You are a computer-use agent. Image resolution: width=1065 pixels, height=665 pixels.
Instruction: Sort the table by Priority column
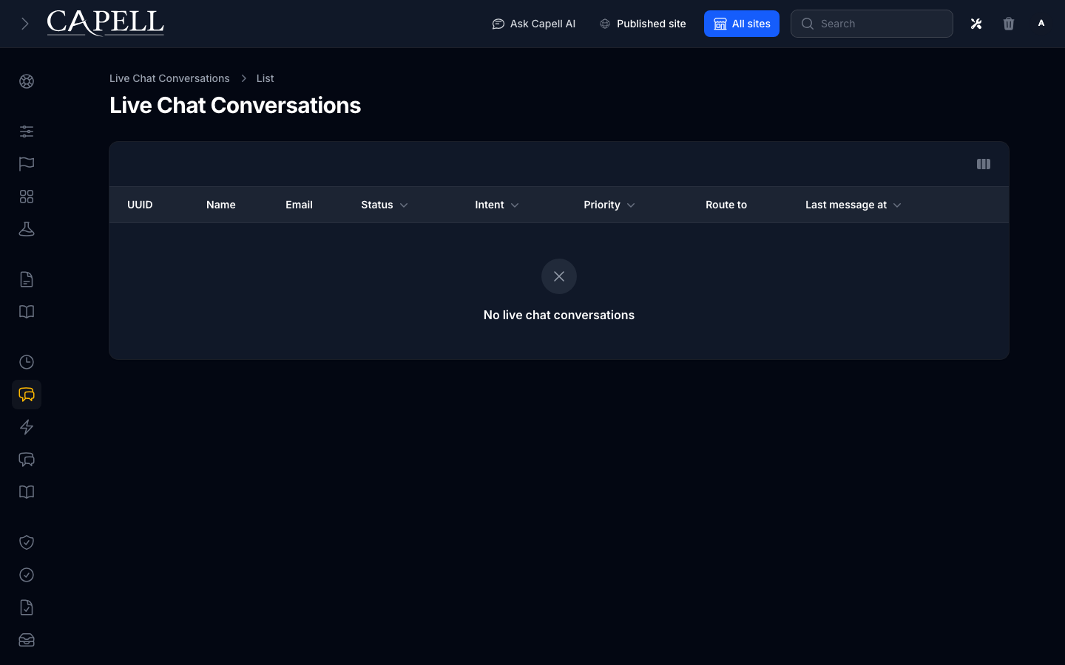click(x=609, y=205)
